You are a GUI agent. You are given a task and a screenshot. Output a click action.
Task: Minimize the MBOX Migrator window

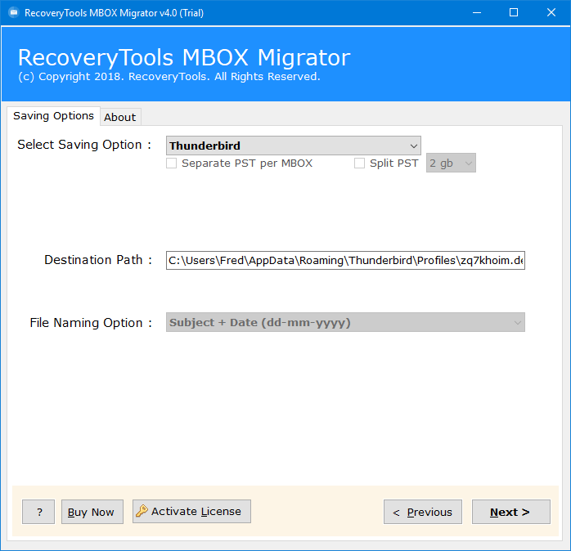point(477,13)
